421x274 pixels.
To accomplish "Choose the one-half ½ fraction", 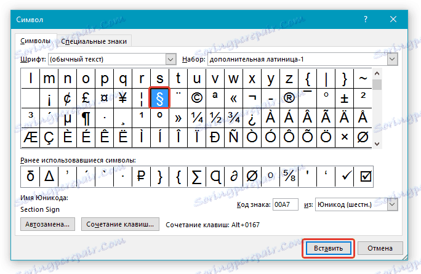I will 215,118.
